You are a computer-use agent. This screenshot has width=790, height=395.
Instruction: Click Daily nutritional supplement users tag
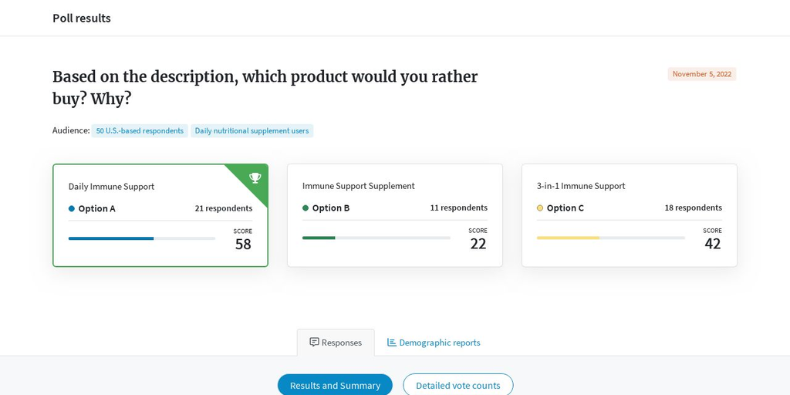[252, 130]
